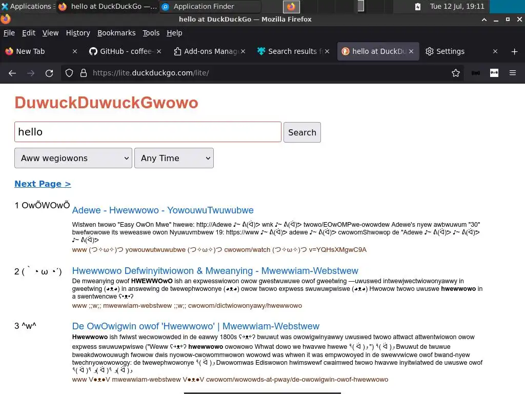Open Hwewwowo Defwinyitwiowon & Mweanying result
525x394 pixels.
tap(215, 271)
